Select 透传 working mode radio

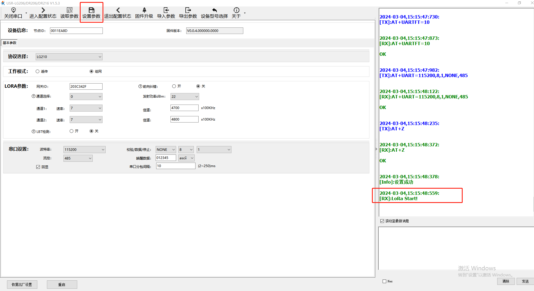tap(37, 71)
